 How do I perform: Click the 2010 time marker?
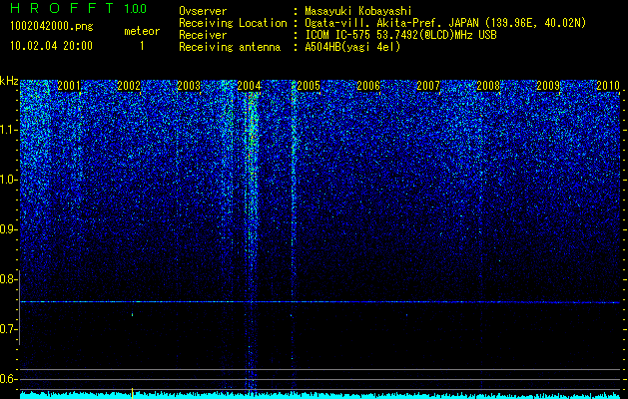click(608, 85)
